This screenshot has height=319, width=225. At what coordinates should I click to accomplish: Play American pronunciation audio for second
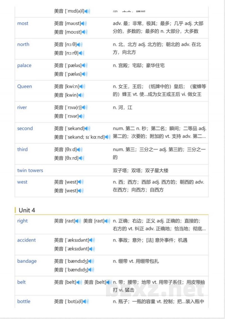108,137
